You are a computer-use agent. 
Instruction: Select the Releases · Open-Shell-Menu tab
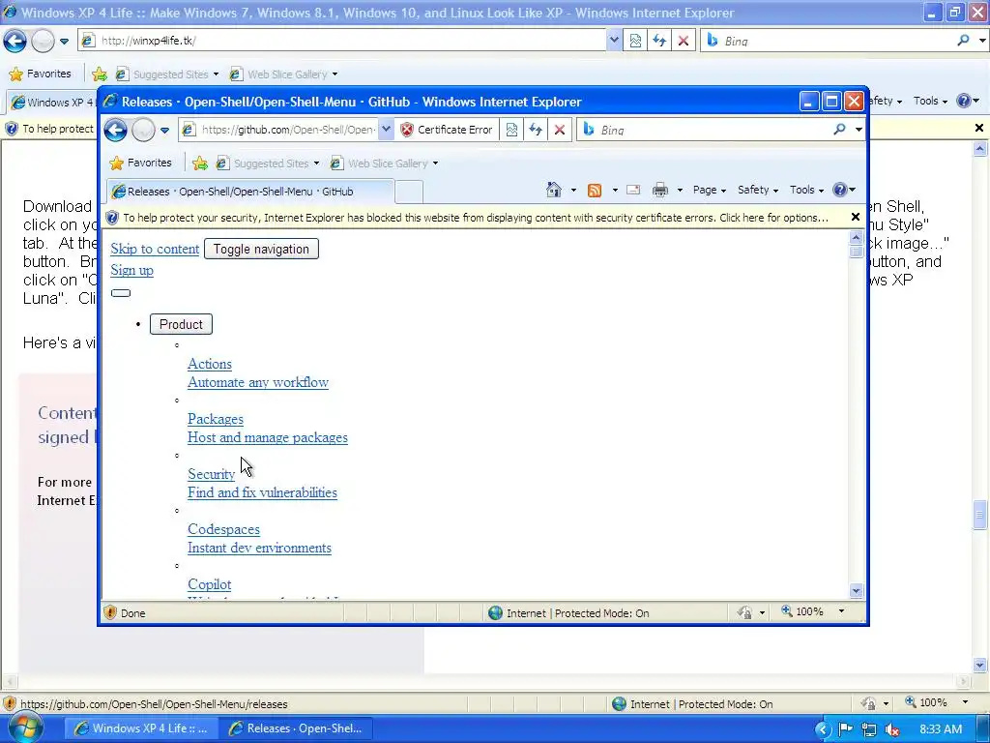250,192
